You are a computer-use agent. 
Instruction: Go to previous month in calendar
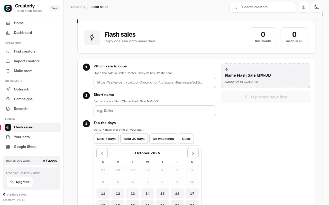pos(102,153)
